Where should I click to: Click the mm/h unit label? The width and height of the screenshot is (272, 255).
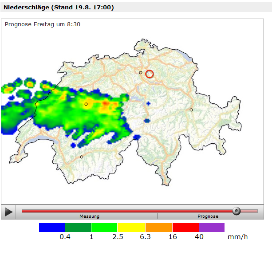(237, 237)
